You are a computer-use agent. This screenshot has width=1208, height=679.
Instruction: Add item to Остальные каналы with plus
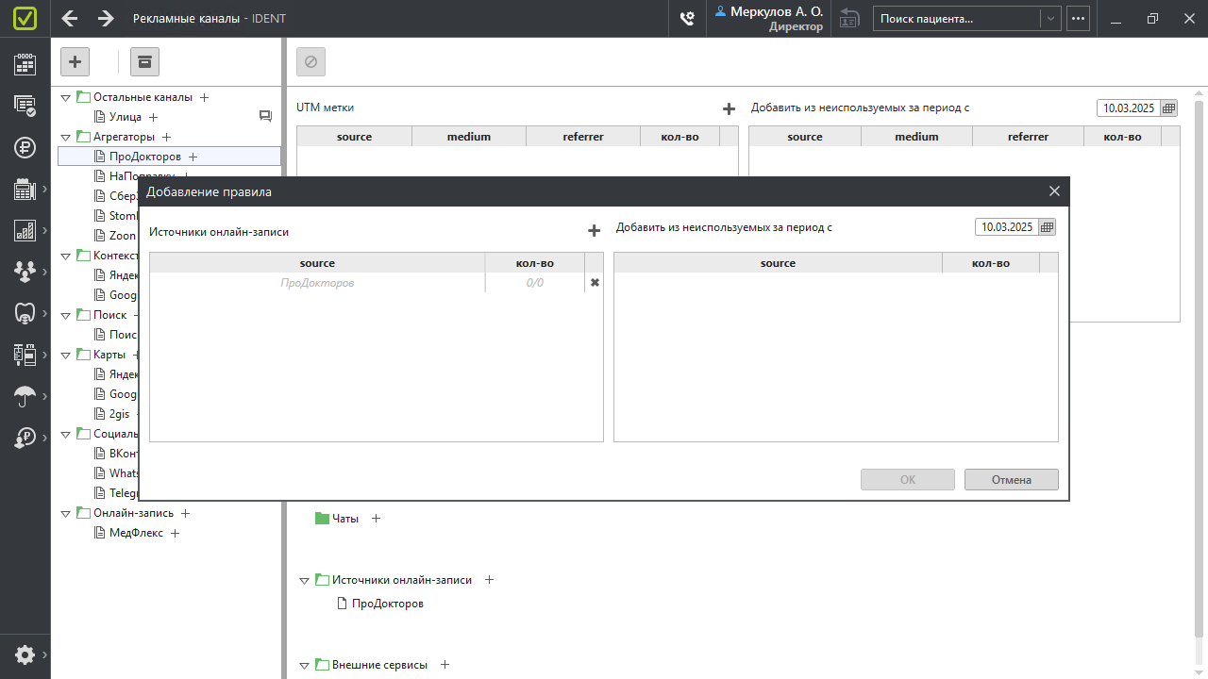tap(205, 97)
